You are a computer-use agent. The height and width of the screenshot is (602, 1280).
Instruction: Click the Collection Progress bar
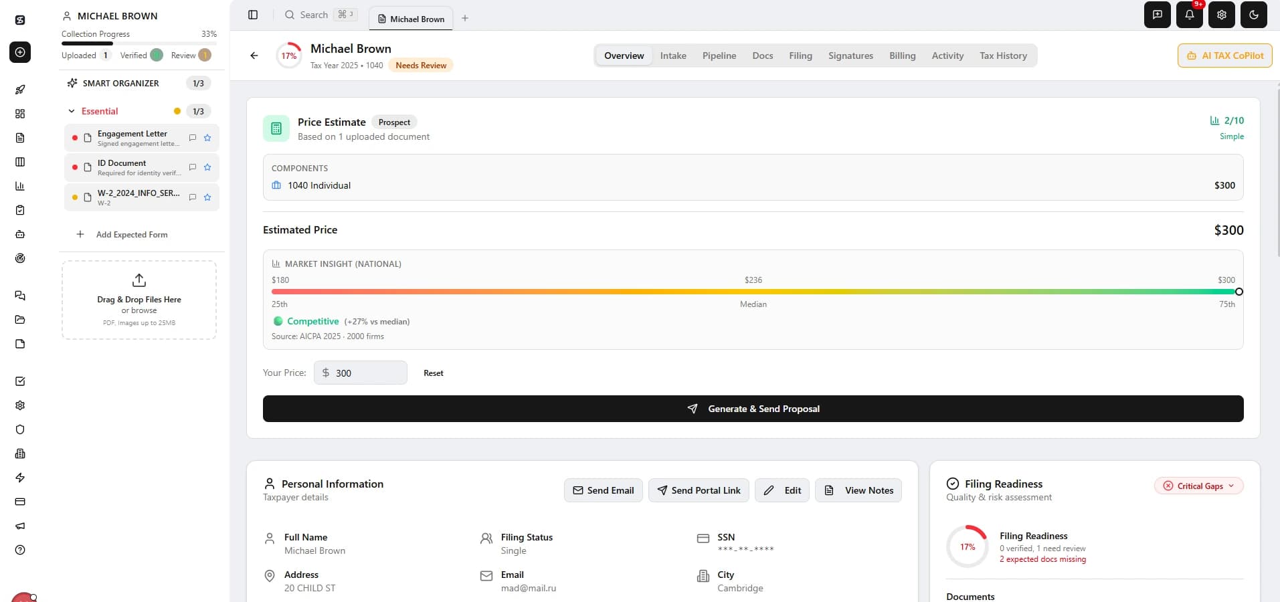tap(139, 43)
